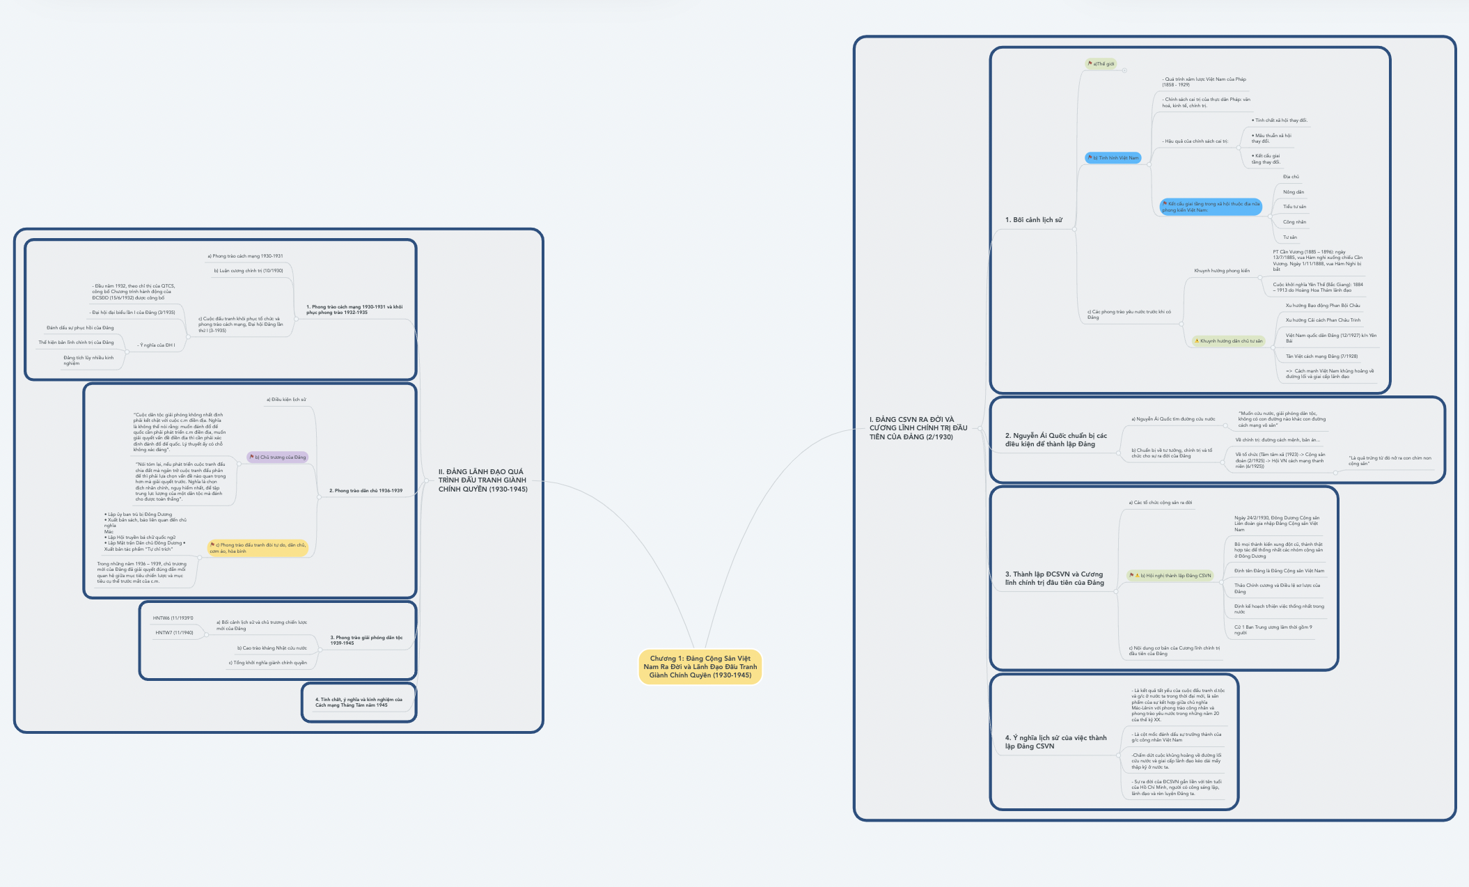The height and width of the screenshot is (887, 1469).
Task: Select 'b) Luận cương chính trị (10/1930)'
Action: (x=249, y=271)
